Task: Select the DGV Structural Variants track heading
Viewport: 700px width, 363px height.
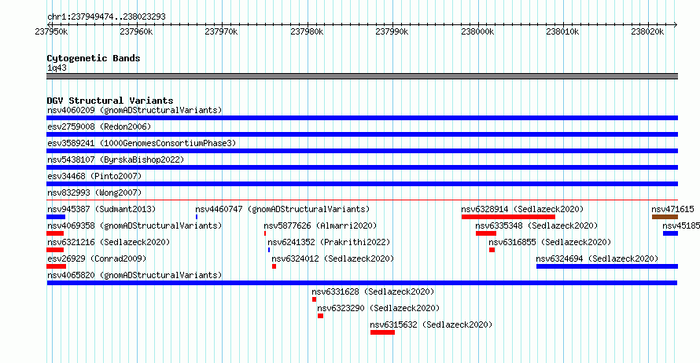Action: pyautogui.click(x=110, y=101)
